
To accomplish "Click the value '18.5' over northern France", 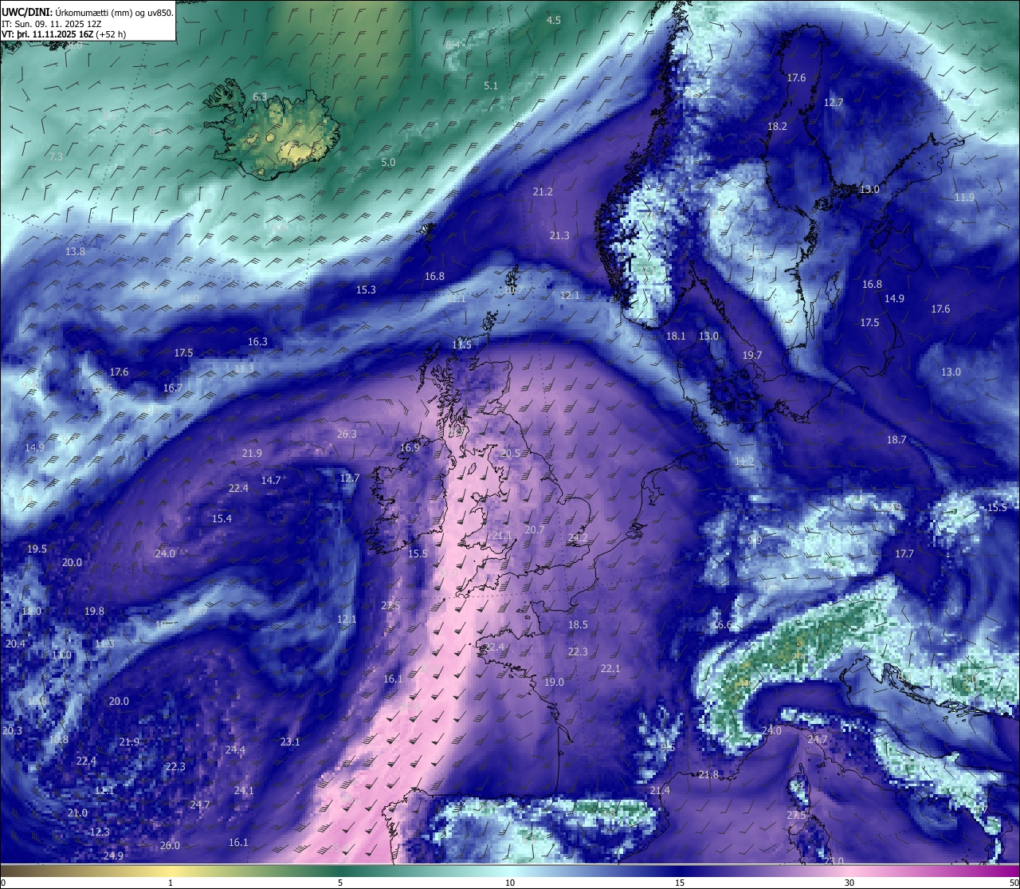I will point(578,624).
